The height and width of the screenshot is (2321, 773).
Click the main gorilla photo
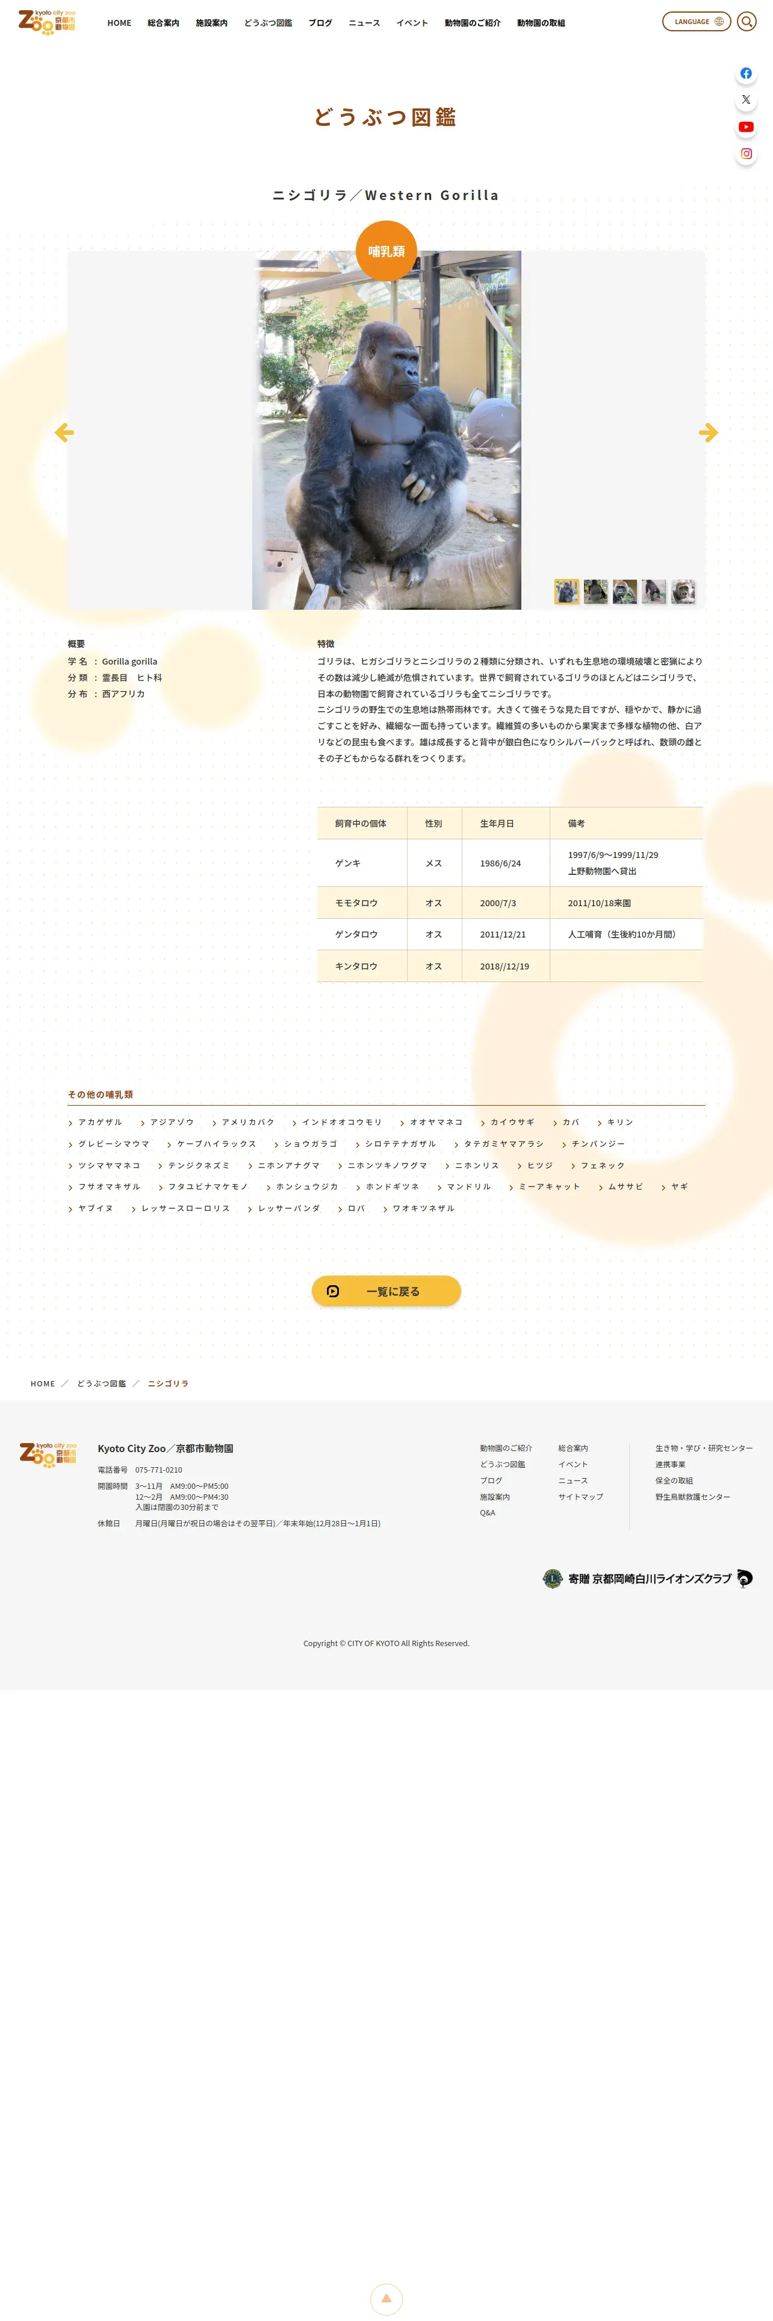[387, 431]
